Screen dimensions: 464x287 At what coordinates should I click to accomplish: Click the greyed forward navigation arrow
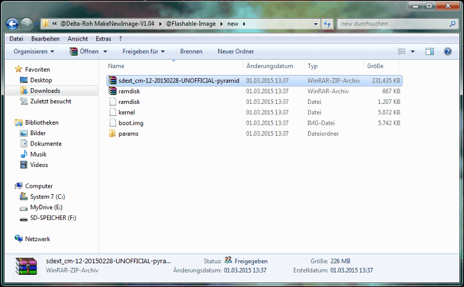click(26, 24)
